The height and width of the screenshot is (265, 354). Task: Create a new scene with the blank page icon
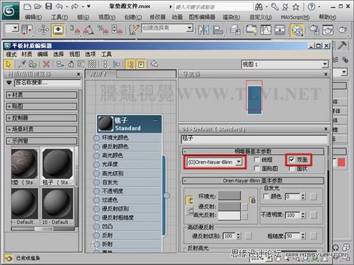click(x=28, y=6)
